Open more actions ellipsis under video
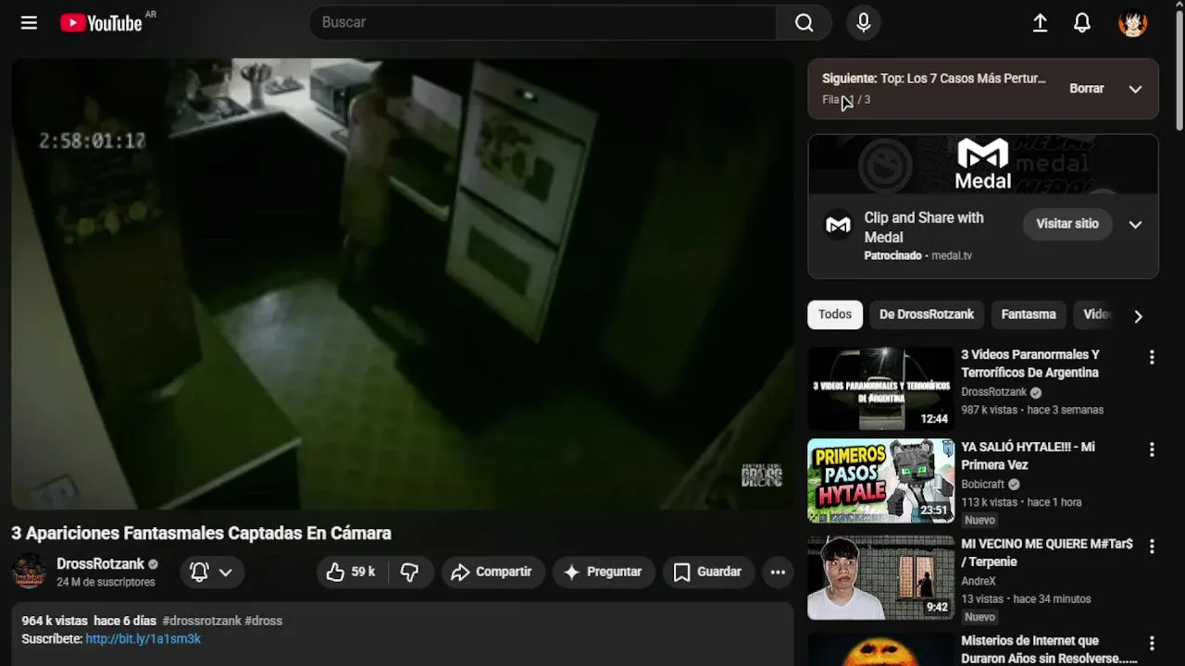Image resolution: width=1185 pixels, height=666 pixels. click(778, 572)
